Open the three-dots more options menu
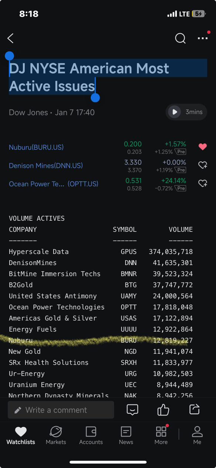 coord(203,38)
